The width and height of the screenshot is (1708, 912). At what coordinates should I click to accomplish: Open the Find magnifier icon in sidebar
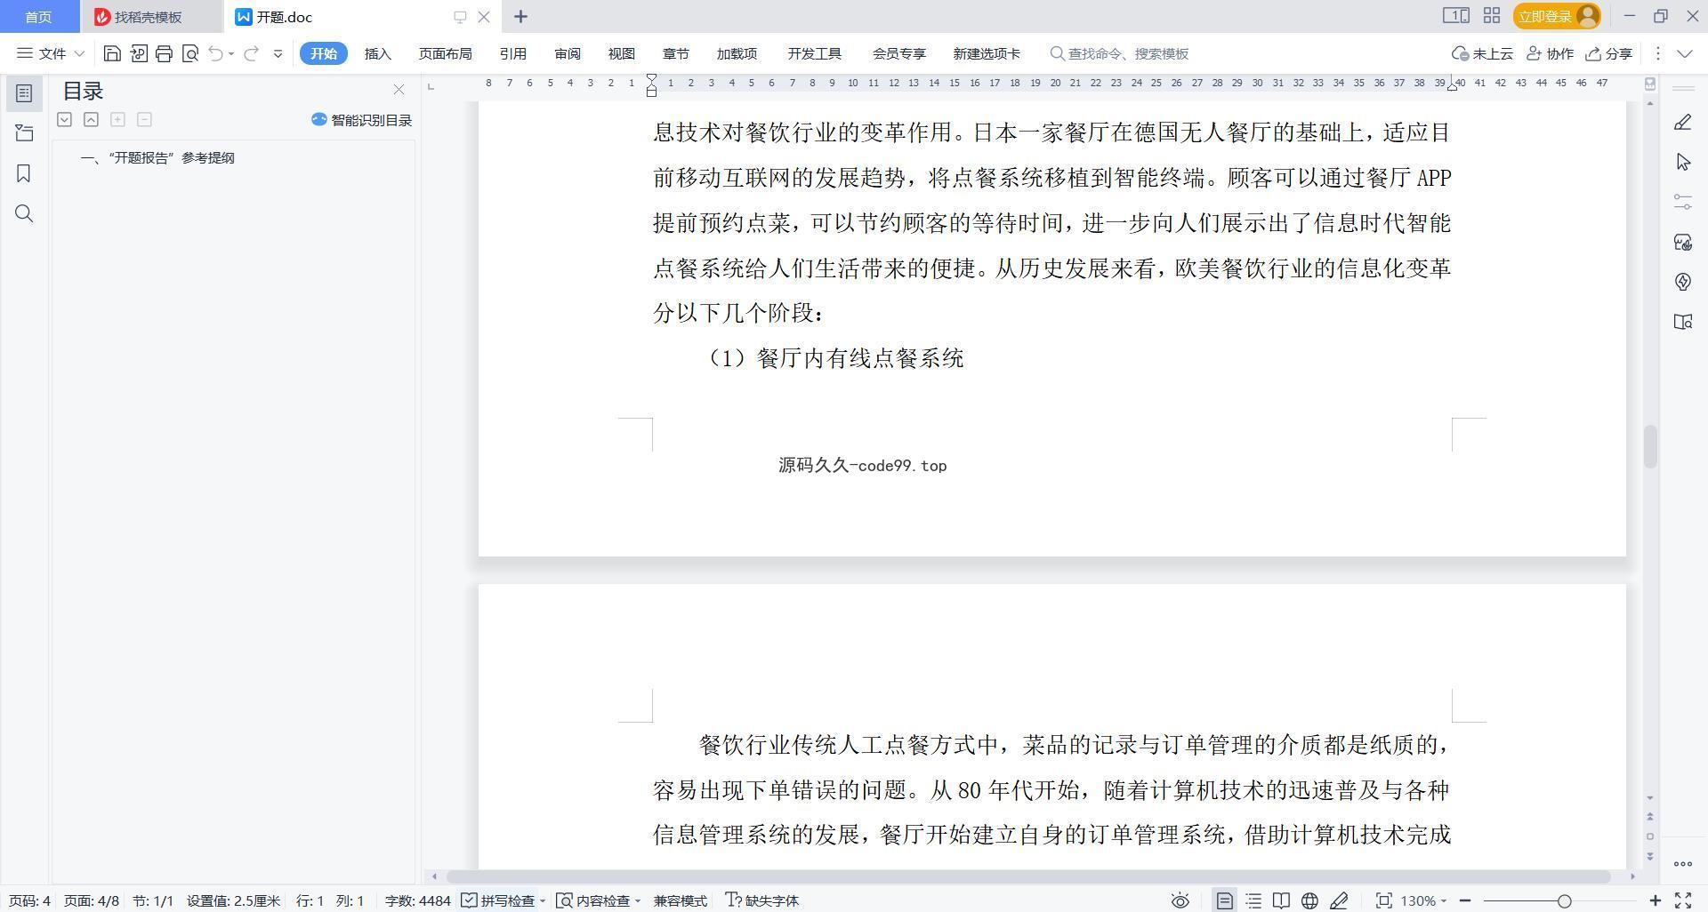coord(24,213)
